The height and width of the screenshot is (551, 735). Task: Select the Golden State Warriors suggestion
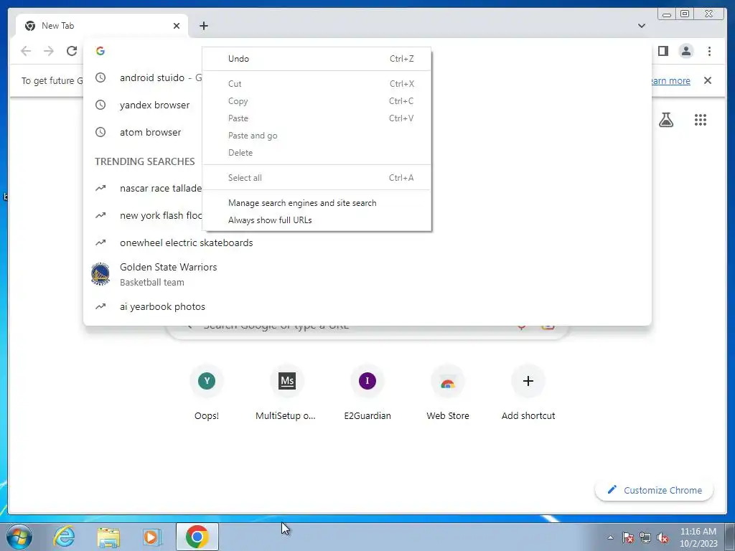coord(367,275)
